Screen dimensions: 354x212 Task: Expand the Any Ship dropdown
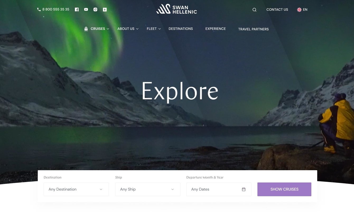148,189
